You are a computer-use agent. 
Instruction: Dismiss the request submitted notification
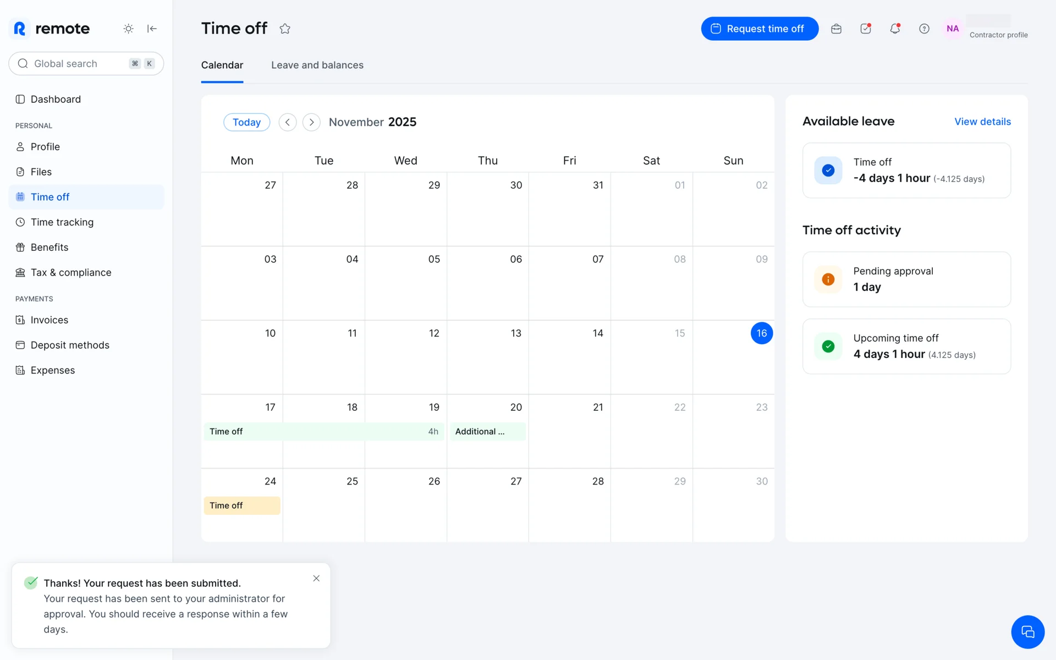click(316, 578)
